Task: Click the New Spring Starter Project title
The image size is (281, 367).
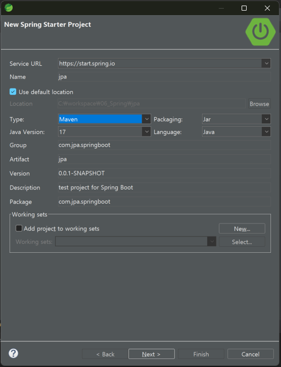Action: [48, 25]
